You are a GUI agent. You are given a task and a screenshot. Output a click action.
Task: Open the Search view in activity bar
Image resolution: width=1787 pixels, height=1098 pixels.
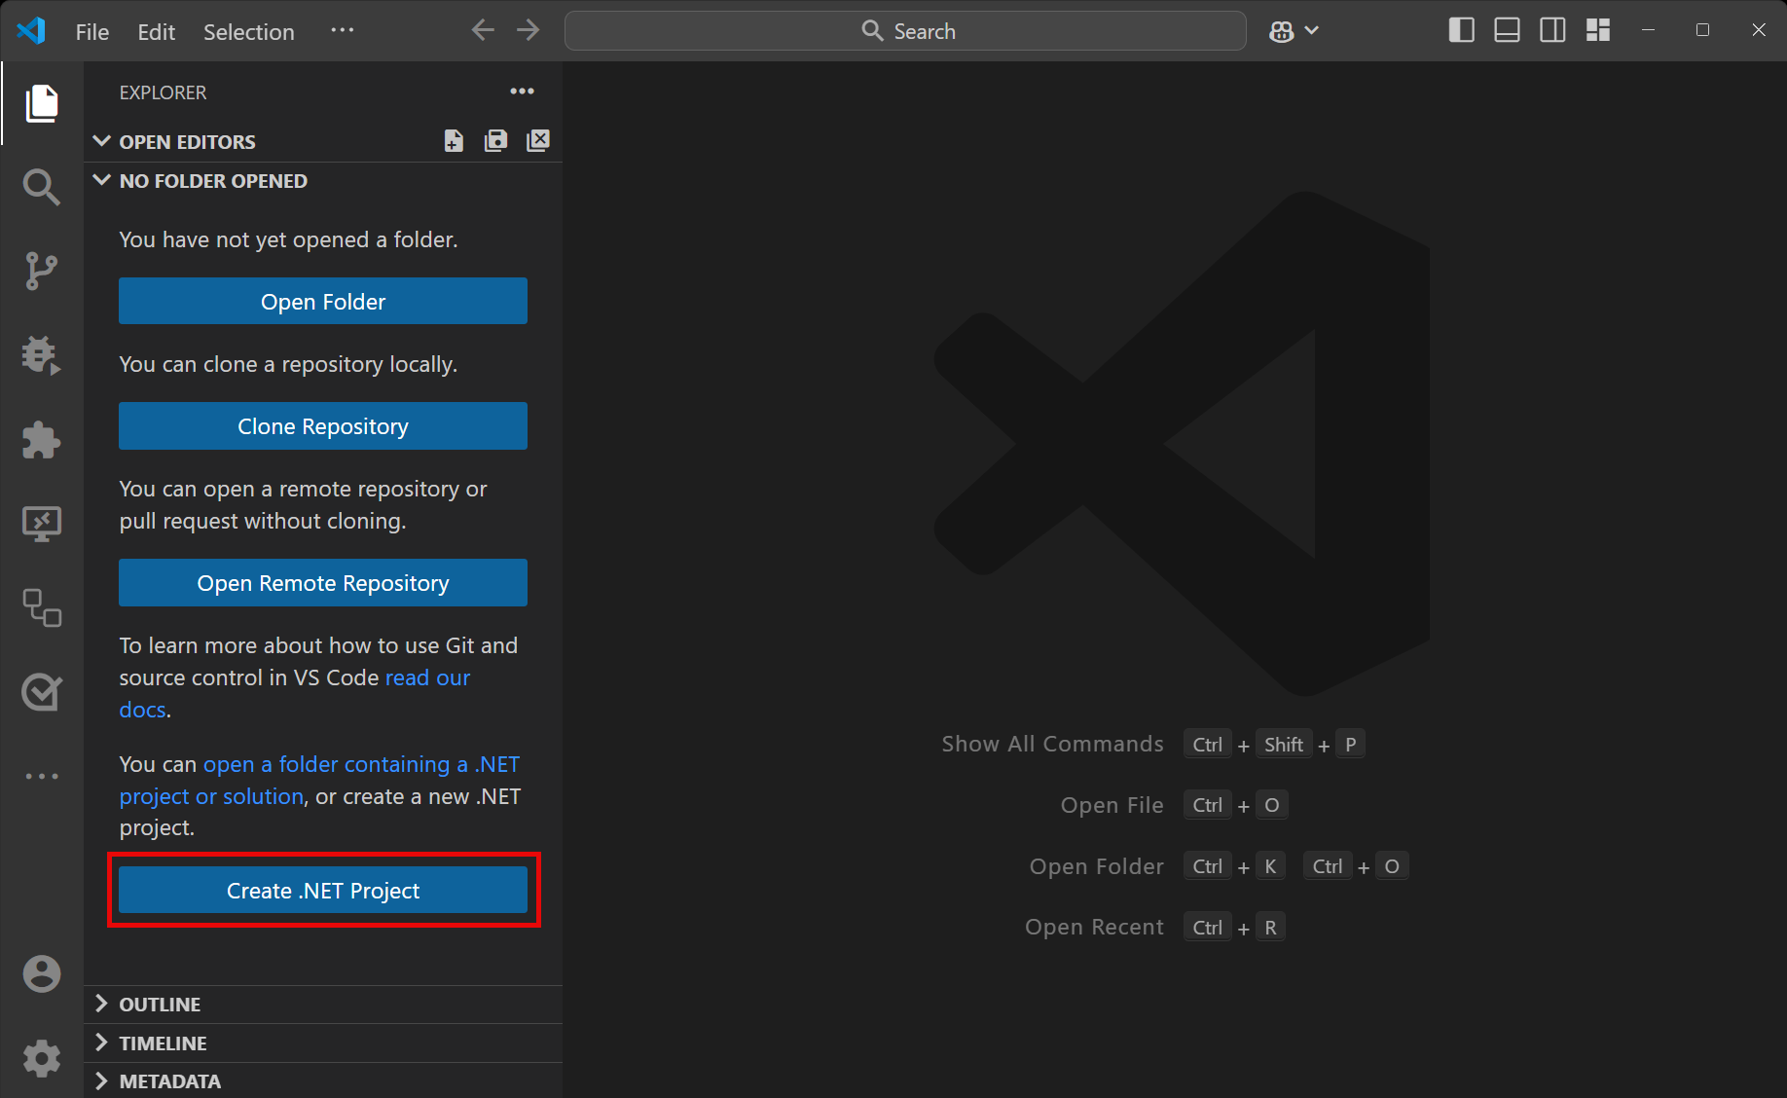click(x=41, y=186)
